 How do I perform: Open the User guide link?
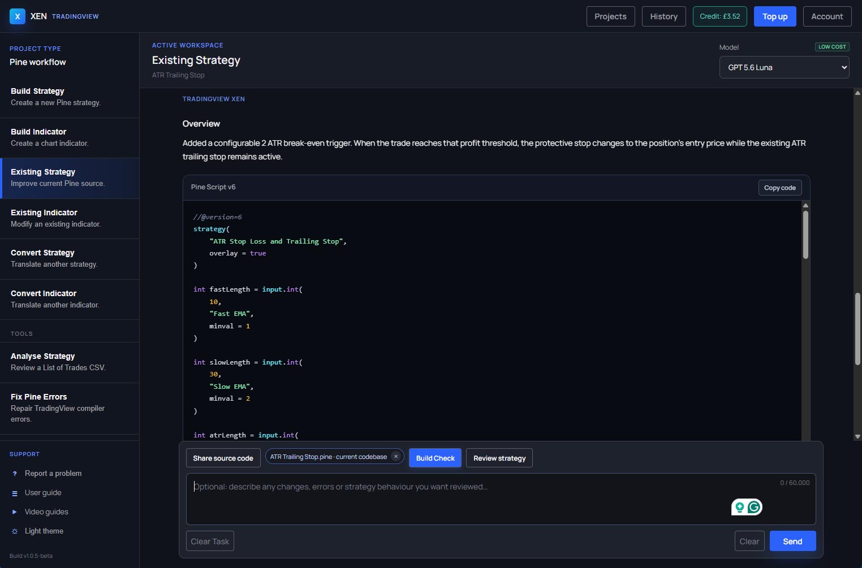click(43, 493)
